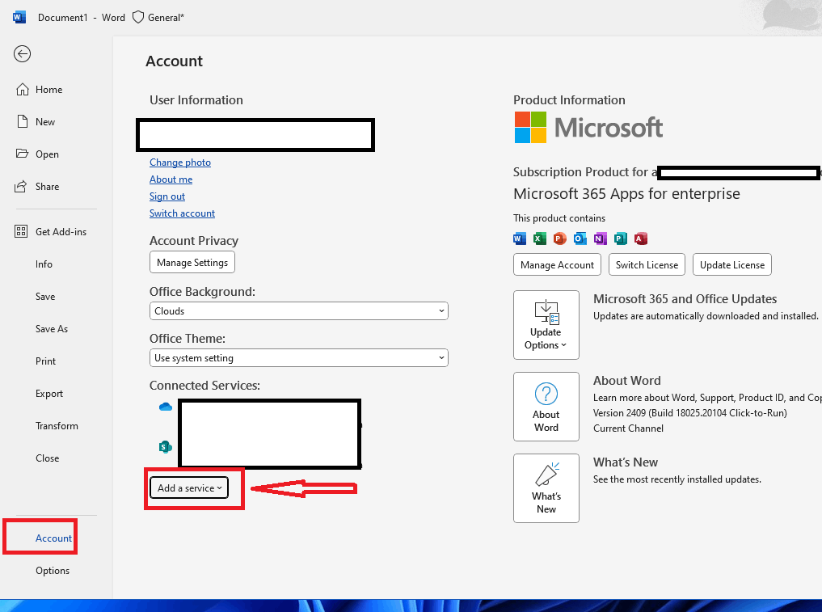Open the Account page in sidebar
The image size is (822, 612).
coord(53,538)
